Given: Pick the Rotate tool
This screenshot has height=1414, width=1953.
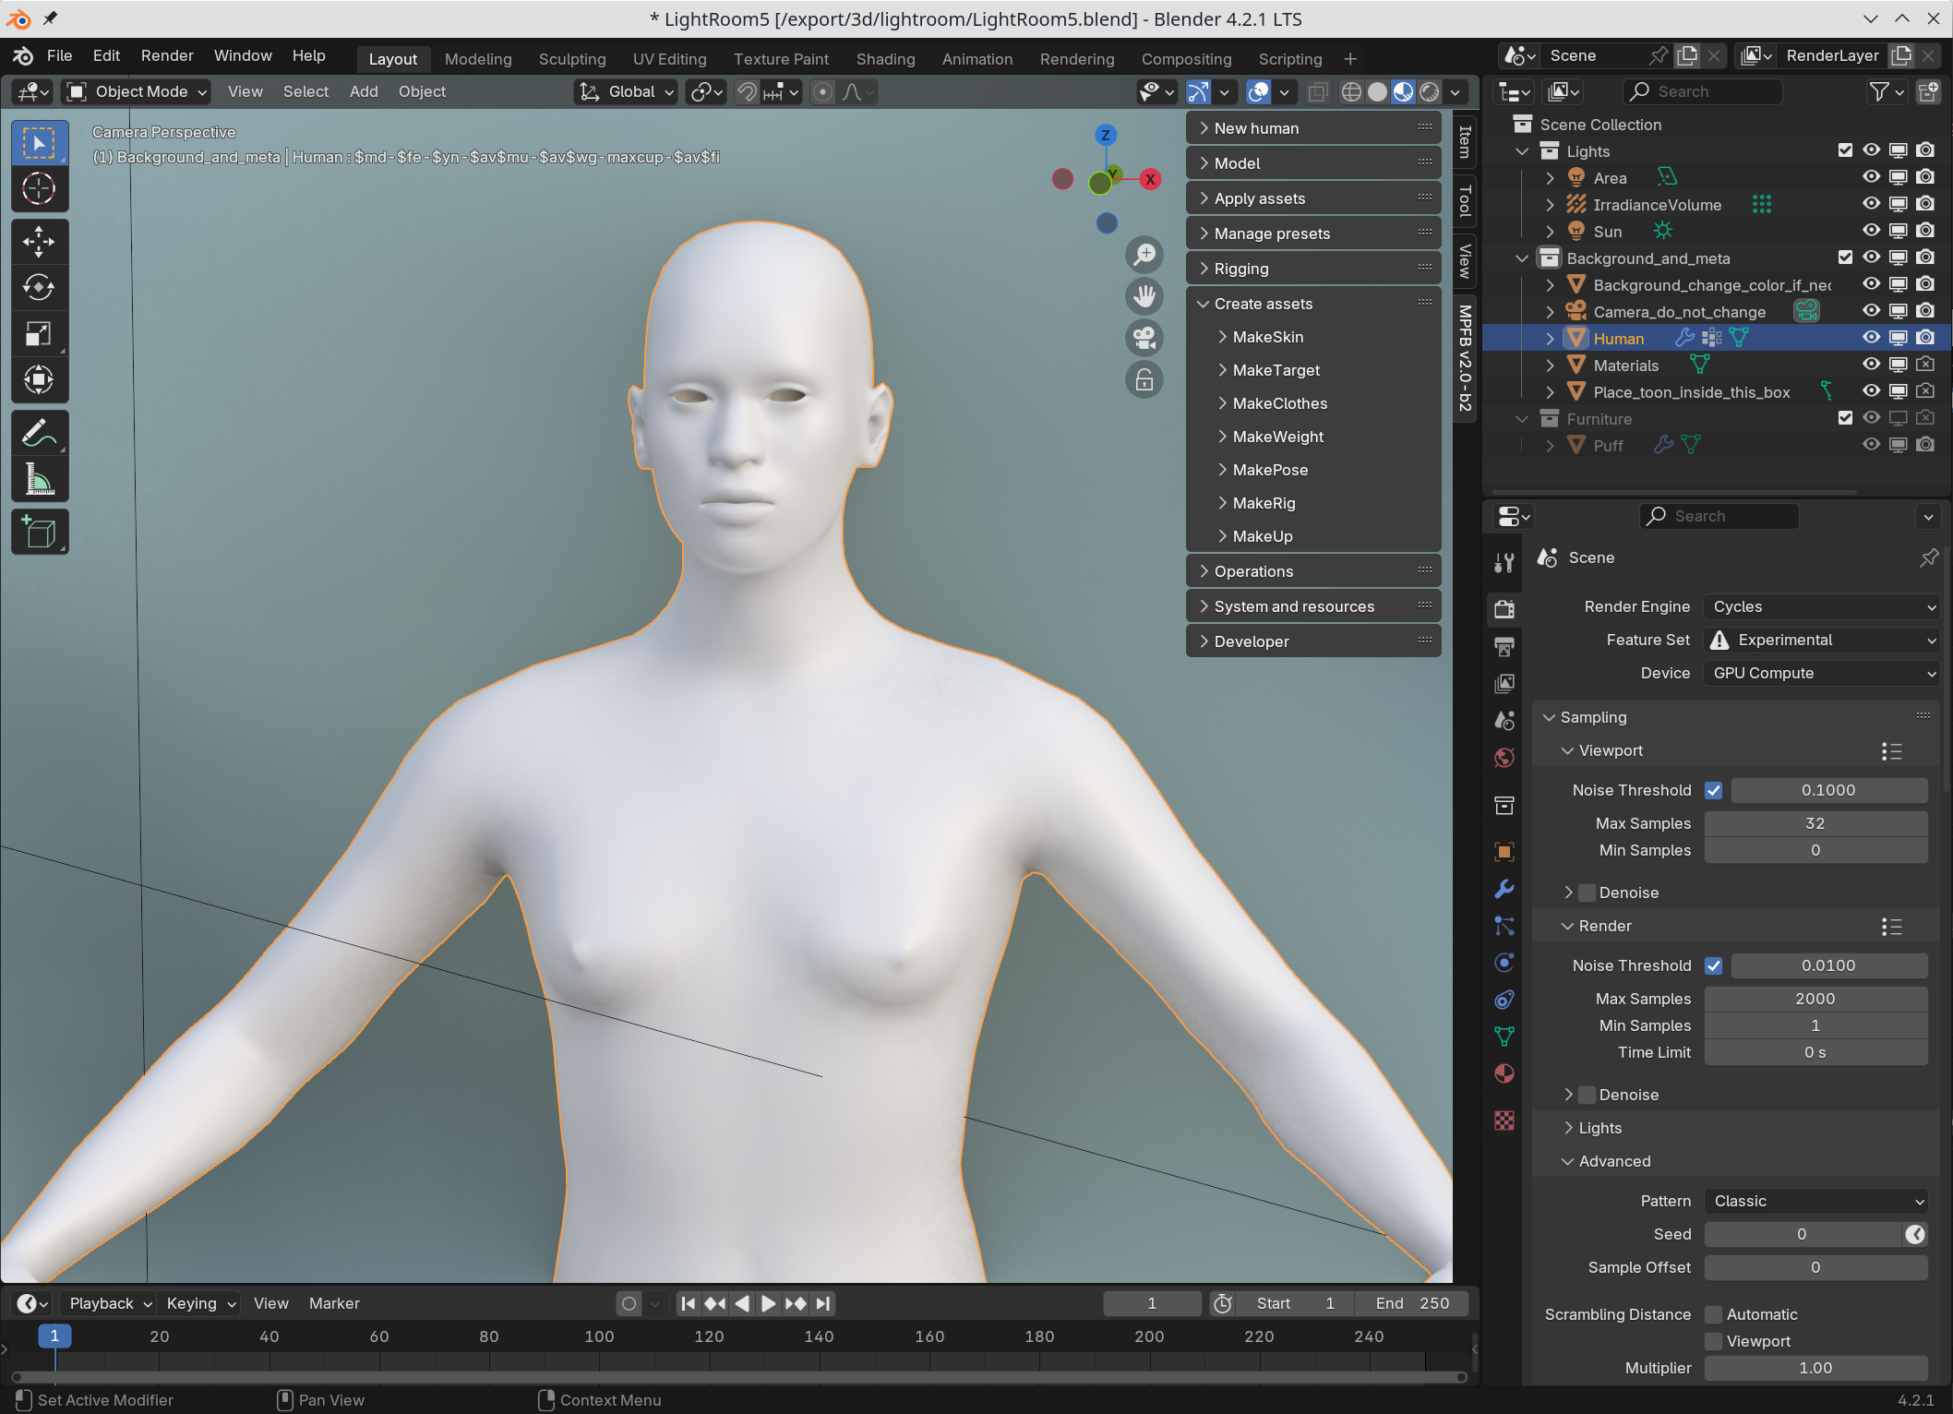Looking at the screenshot, I should 39,288.
